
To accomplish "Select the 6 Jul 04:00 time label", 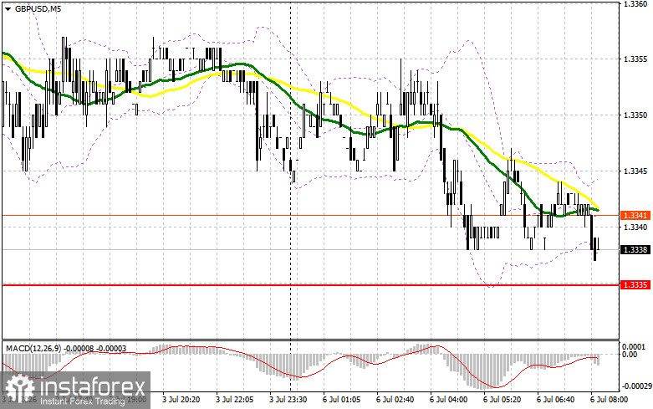I will coord(448,400).
